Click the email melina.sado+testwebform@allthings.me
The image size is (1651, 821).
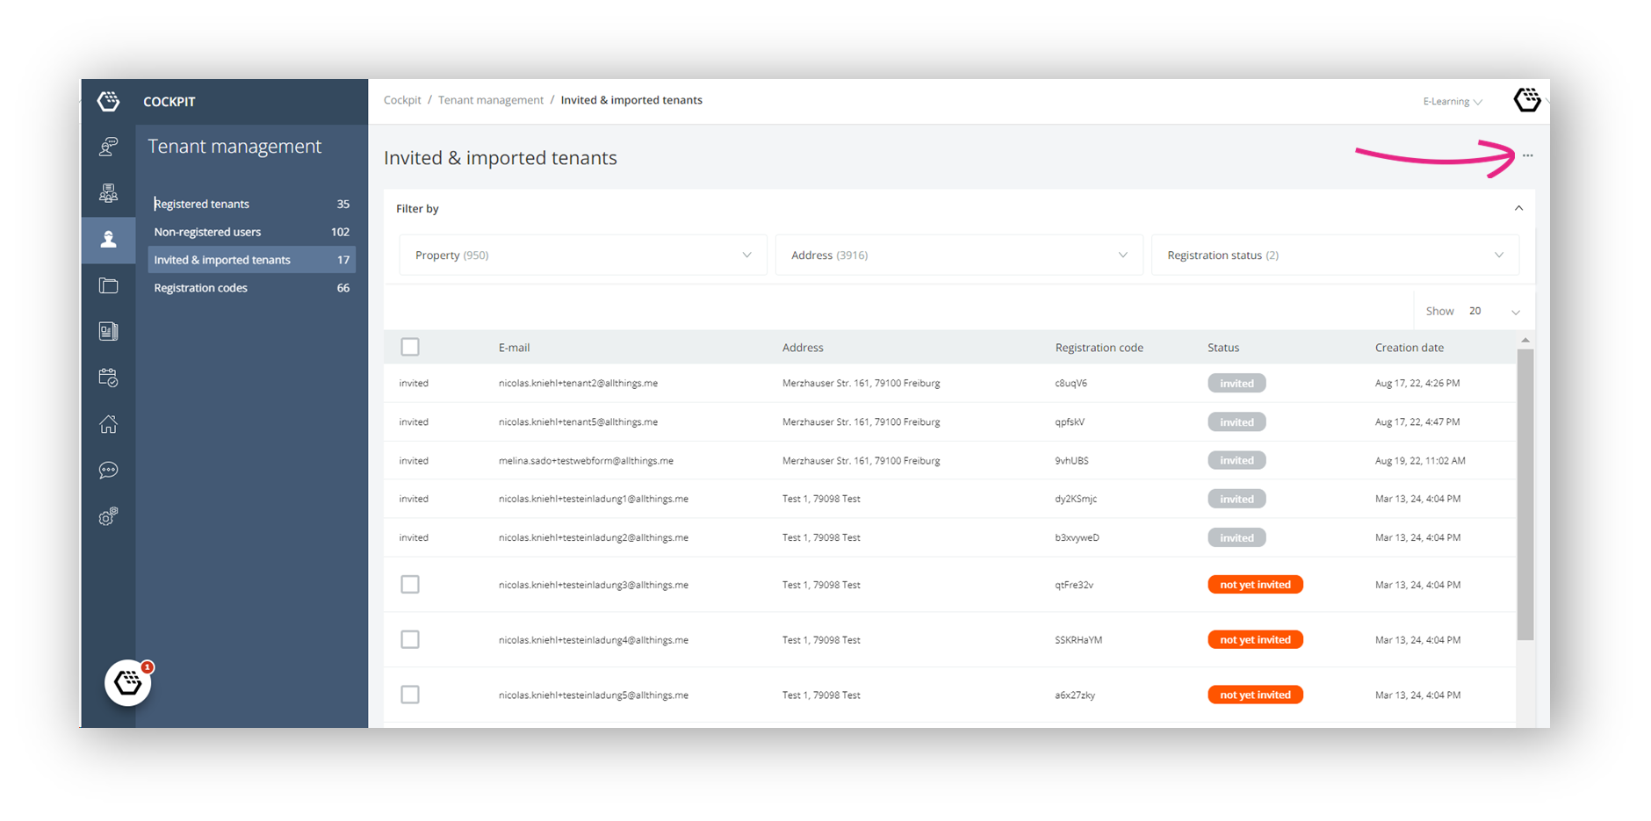pyautogui.click(x=586, y=460)
